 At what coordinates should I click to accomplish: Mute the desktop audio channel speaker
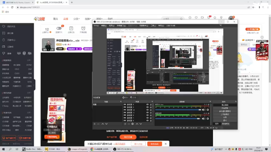click(204, 119)
